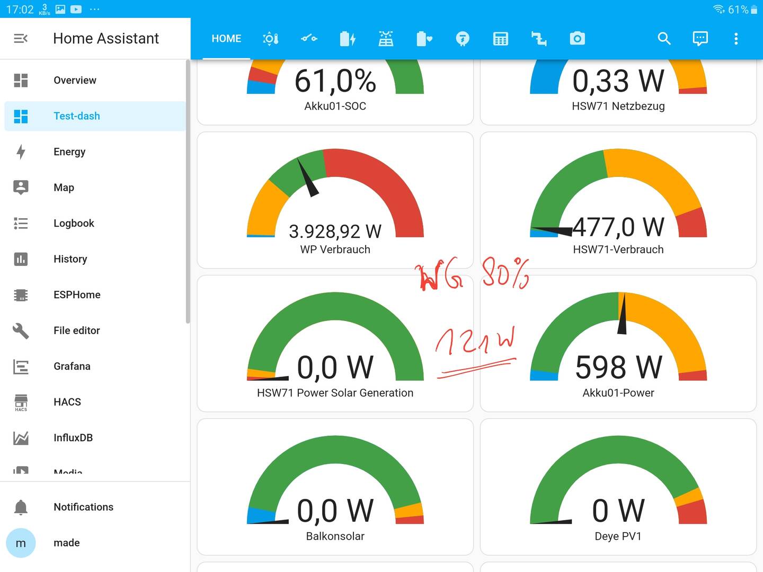This screenshot has width=763, height=572.
Task: Collapse the sidebar with the menu icon
Action: point(21,38)
